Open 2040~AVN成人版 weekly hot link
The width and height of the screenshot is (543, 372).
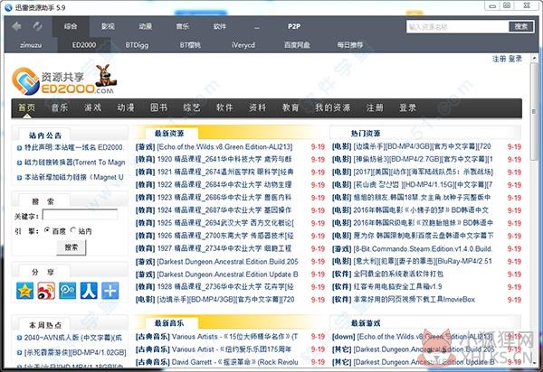[x=73, y=338]
